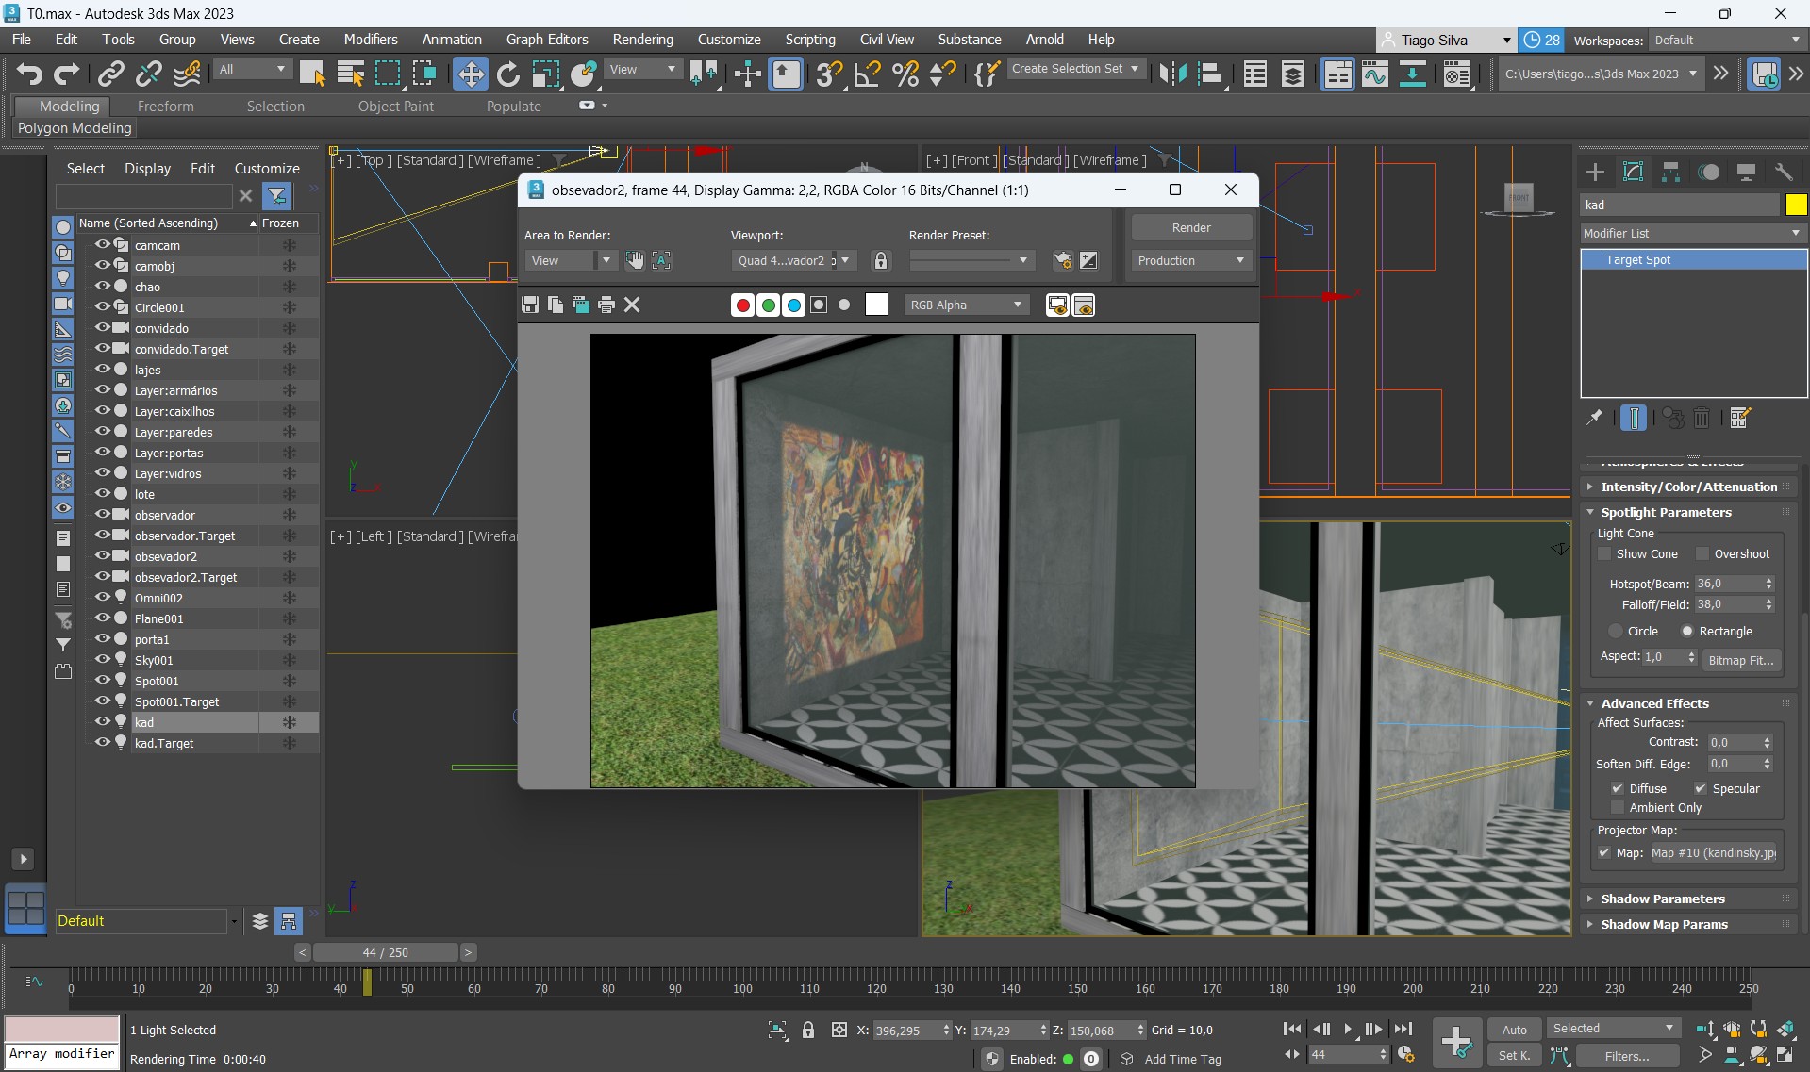1810x1072 pixels.
Task: Open the RGB Alpha channel dropdown
Action: [966, 305]
